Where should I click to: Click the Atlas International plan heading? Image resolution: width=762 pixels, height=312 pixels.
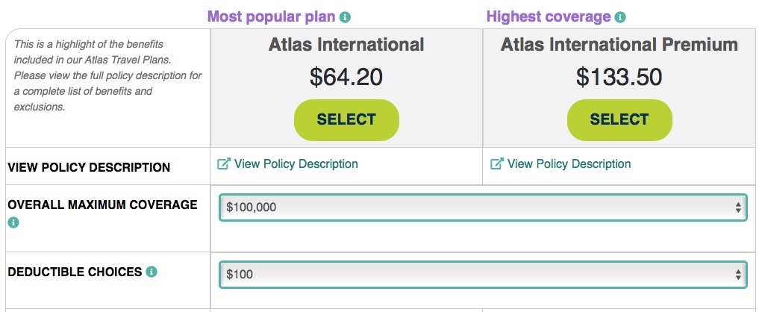pyautogui.click(x=346, y=45)
